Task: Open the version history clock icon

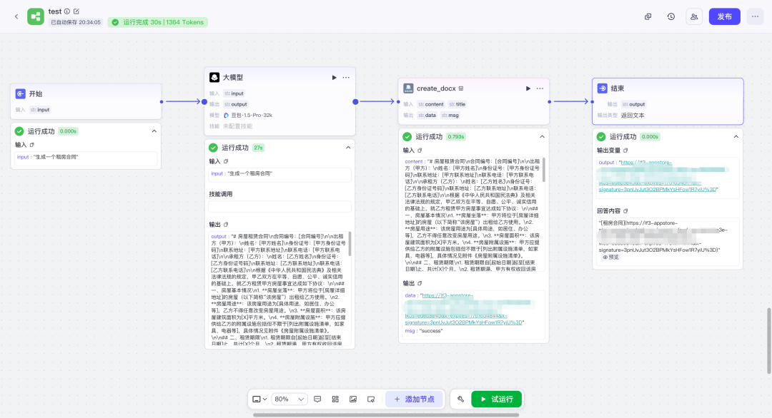Action: [x=670, y=16]
